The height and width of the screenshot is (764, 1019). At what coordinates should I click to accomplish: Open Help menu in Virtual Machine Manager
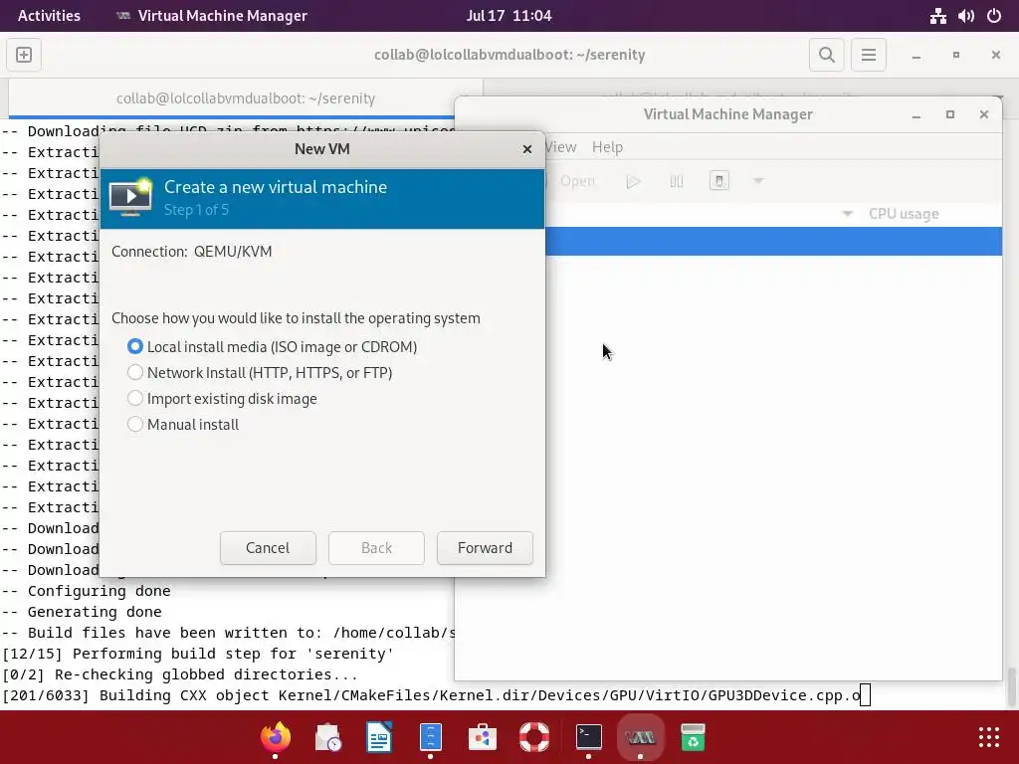[607, 147]
